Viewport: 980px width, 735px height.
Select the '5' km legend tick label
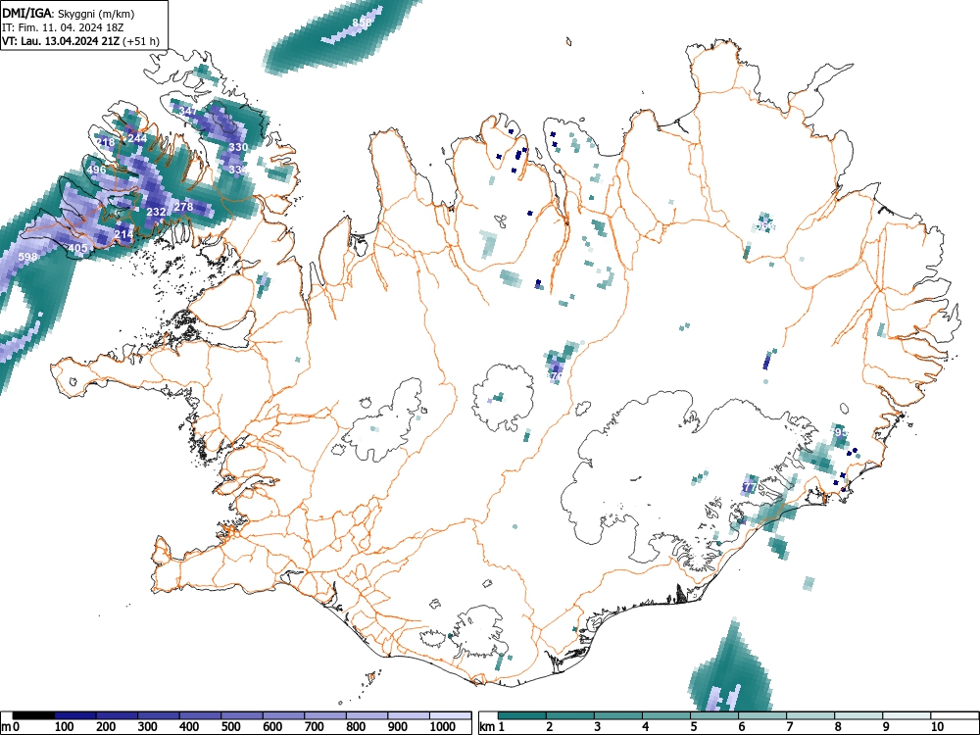coord(694,727)
